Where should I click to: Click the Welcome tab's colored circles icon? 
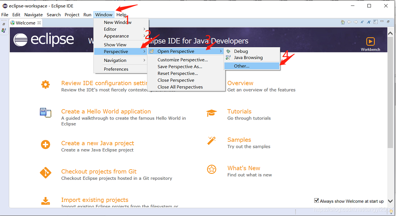click(12, 23)
